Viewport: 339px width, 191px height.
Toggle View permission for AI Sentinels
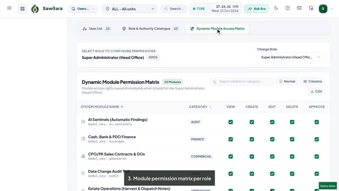[x=231, y=122]
